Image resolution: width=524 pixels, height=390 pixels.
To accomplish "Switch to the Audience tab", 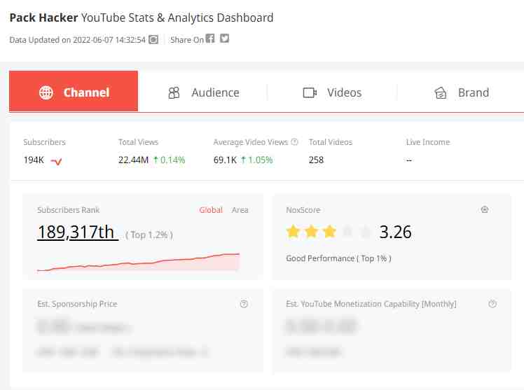I will point(204,92).
